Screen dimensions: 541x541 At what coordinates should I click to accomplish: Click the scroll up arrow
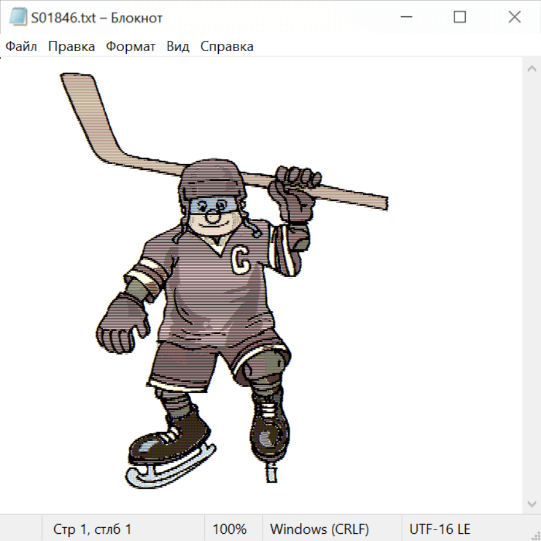click(531, 69)
